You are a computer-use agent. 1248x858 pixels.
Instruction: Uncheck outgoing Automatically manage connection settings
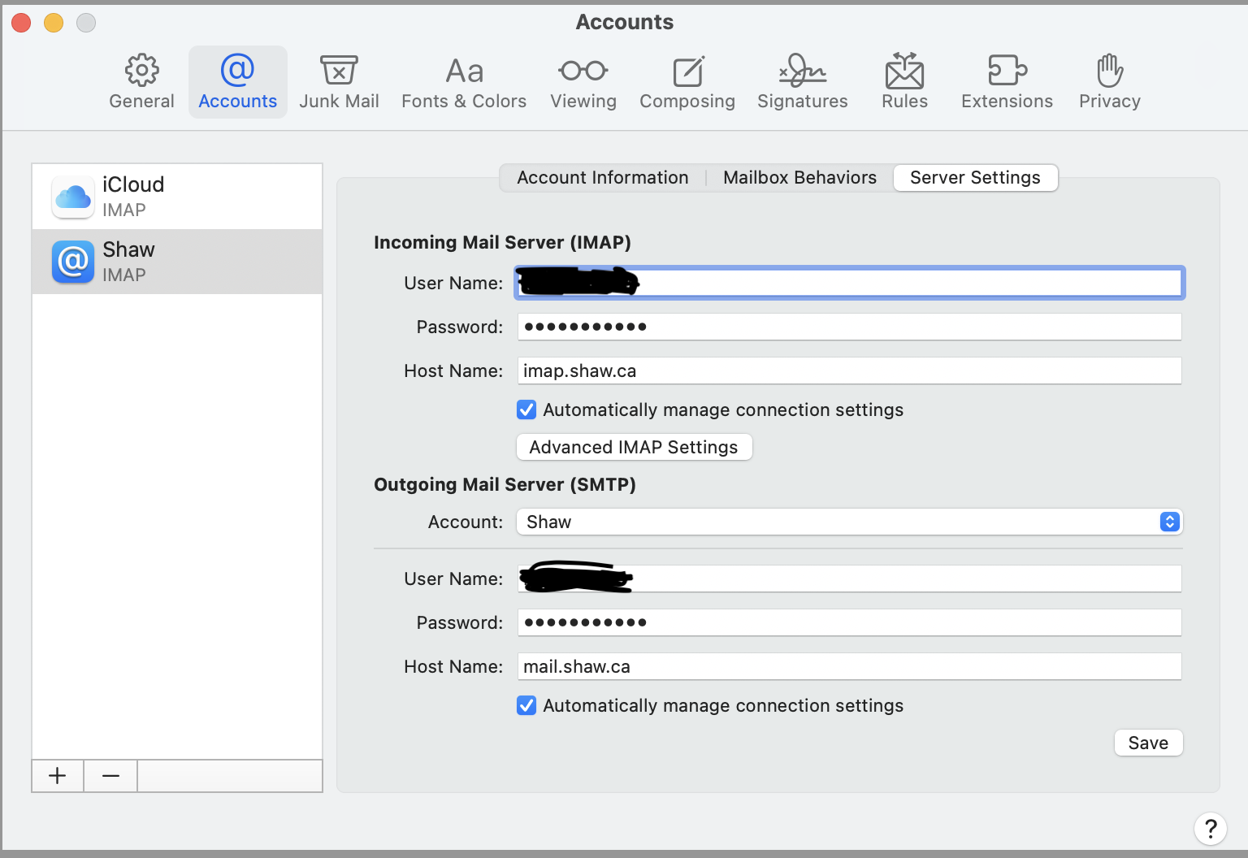pos(526,705)
